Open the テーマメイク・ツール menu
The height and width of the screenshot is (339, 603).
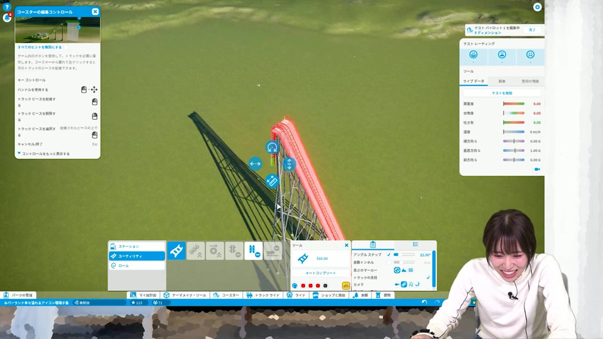pos(185,295)
